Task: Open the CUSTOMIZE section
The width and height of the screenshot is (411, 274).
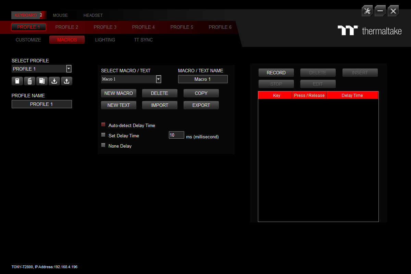Action: 28,40
